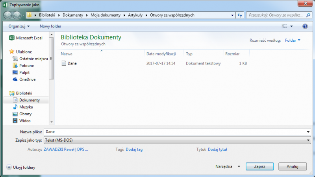This screenshot has width=315, height=177.
Task: Select Microsoft Excel in navigation pane
Action: 29,38
